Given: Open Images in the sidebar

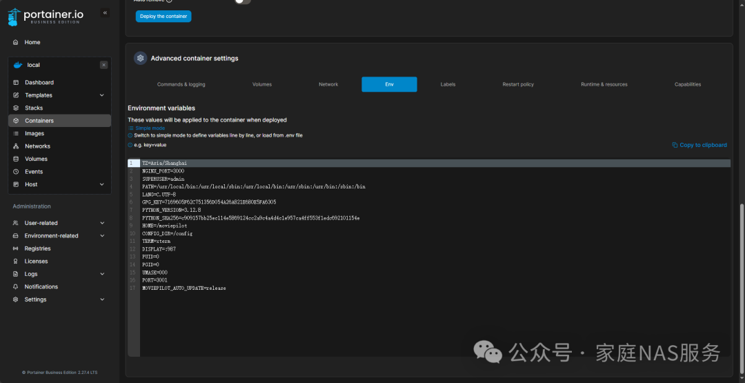Looking at the screenshot, I should [x=34, y=133].
